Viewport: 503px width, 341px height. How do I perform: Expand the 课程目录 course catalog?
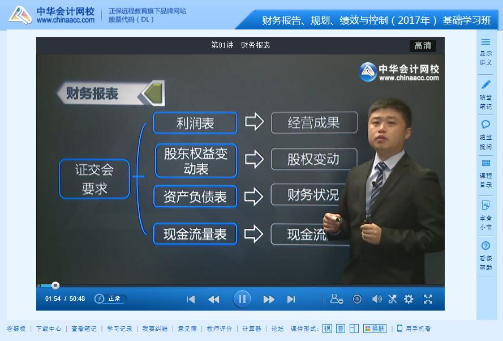(x=485, y=174)
